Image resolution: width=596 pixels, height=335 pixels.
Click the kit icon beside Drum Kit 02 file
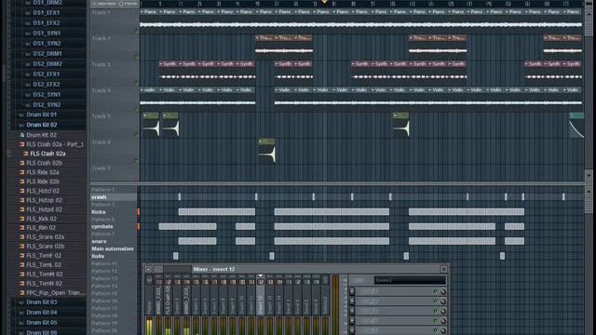click(21, 135)
